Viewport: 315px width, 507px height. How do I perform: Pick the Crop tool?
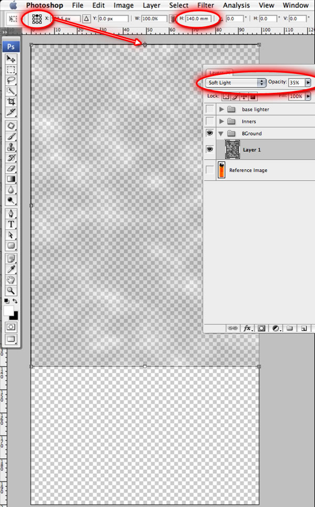click(10, 101)
